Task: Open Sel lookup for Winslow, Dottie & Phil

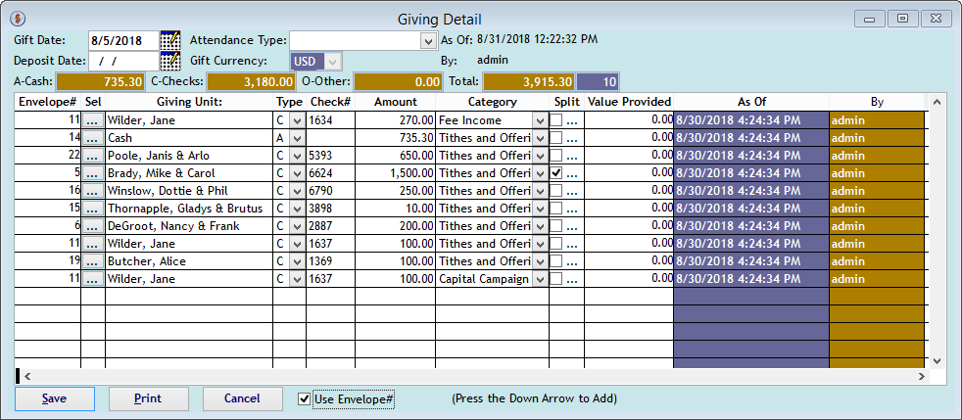Action: [93, 191]
